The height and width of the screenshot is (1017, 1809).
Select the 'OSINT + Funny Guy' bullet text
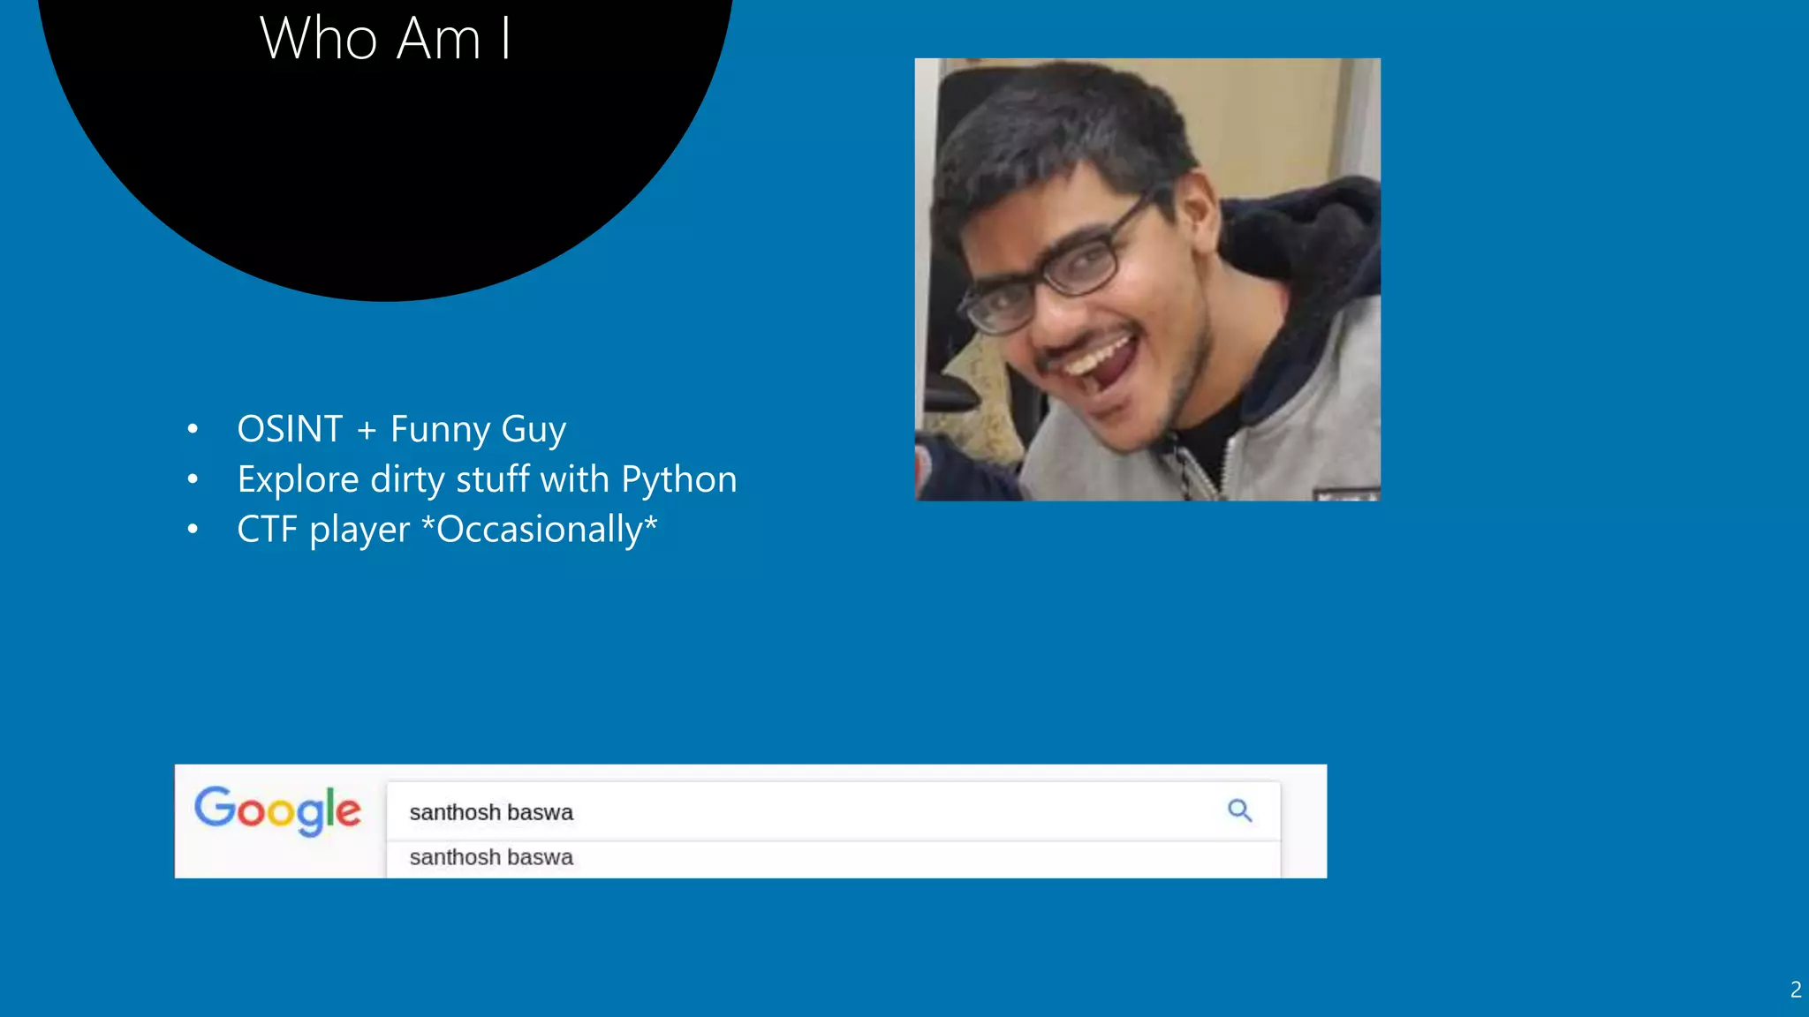pyautogui.click(x=401, y=430)
